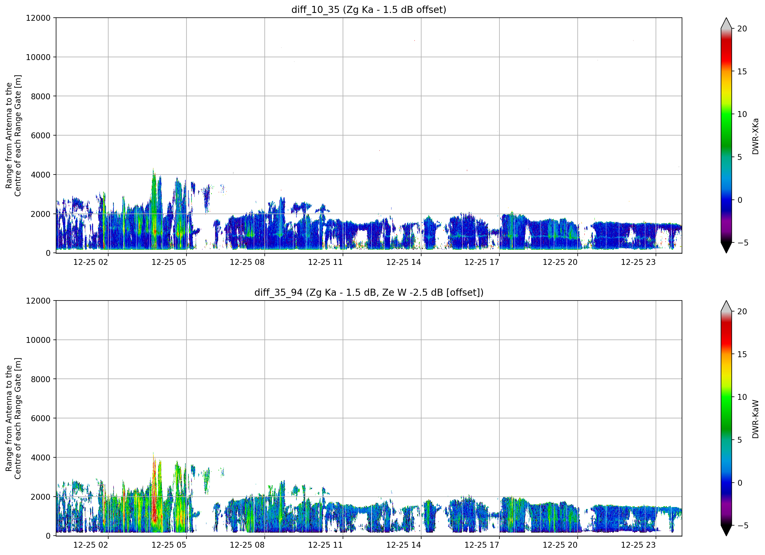Click the 6000 y-tick of diff_35_94 plot
Viewport: 765px width, 555px height.
click(40, 419)
